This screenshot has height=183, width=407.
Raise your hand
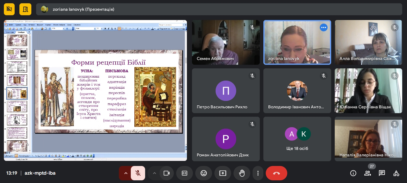(x=242, y=173)
